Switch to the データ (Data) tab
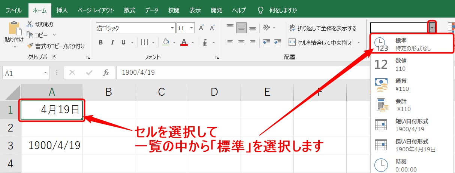This screenshot has width=455, height=173. tap(152, 10)
